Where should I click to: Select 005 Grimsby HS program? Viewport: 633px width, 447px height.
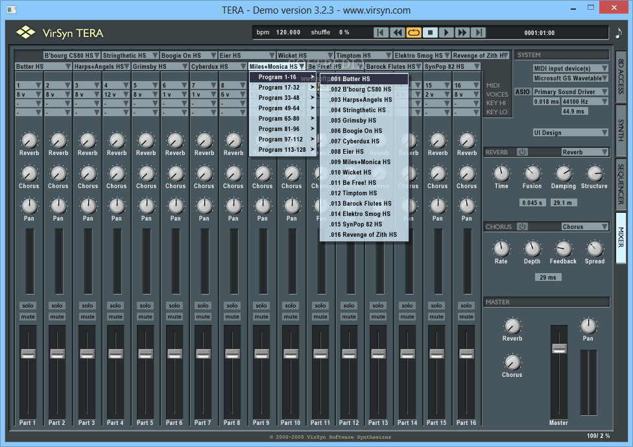click(364, 120)
